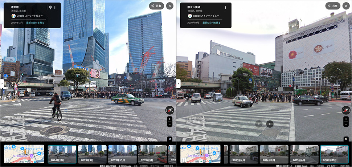Click the compass in the 2009 view
The width and height of the screenshot is (352, 167).
pos(346,110)
